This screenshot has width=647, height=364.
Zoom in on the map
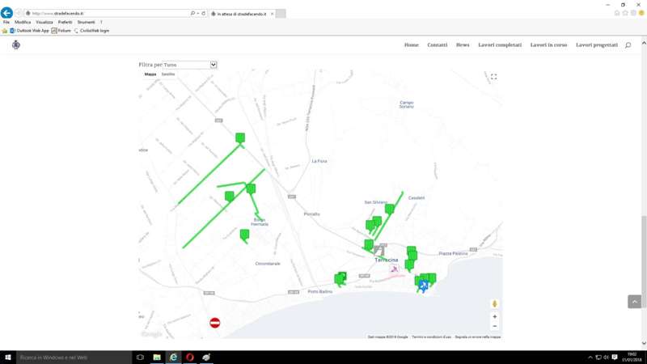pos(494,316)
